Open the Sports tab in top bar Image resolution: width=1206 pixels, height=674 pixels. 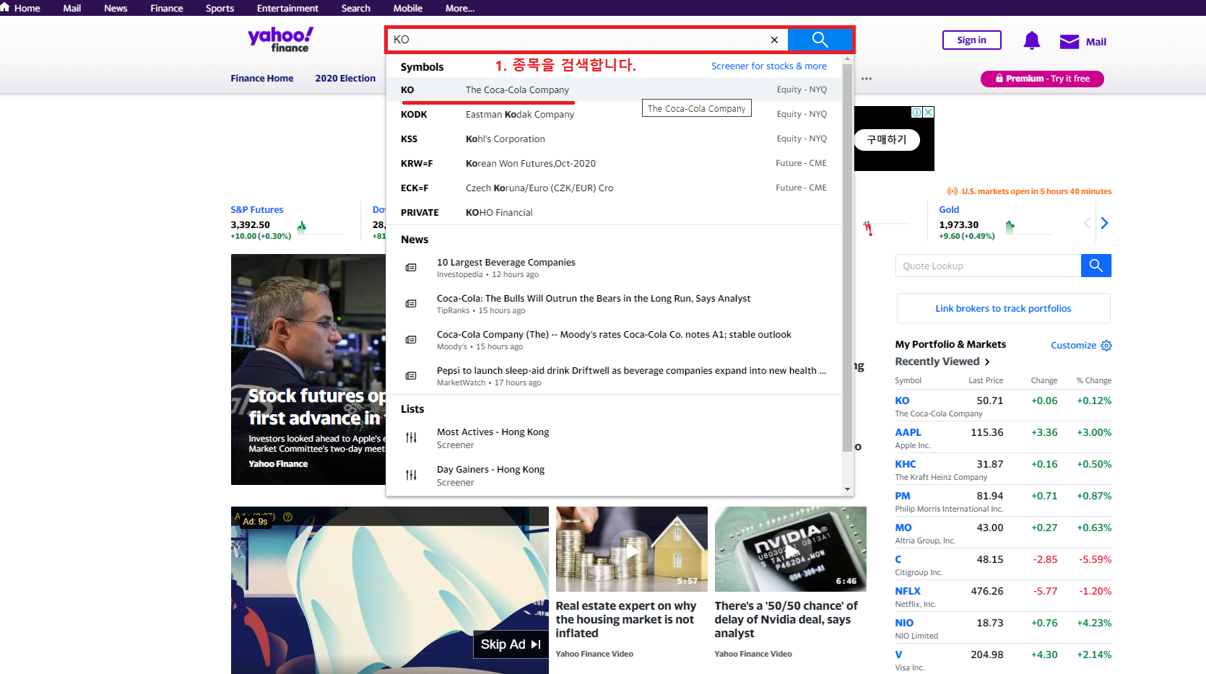pos(220,8)
